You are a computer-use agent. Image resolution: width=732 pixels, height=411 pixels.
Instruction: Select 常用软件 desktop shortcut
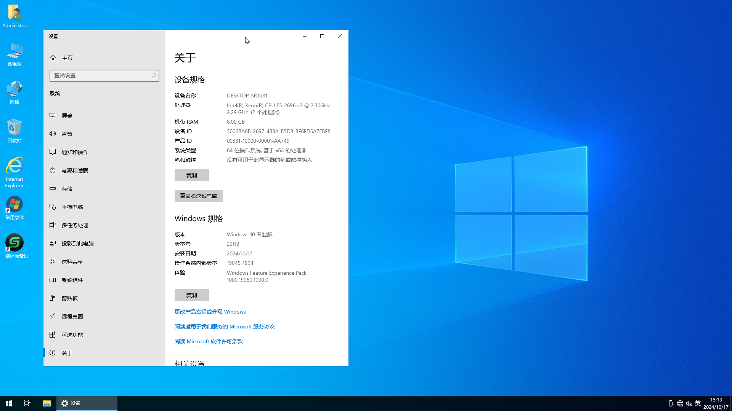(x=14, y=208)
